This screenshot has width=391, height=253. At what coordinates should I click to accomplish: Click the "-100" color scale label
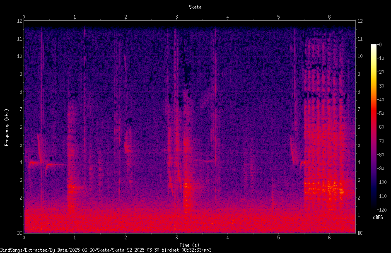[381, 182]
